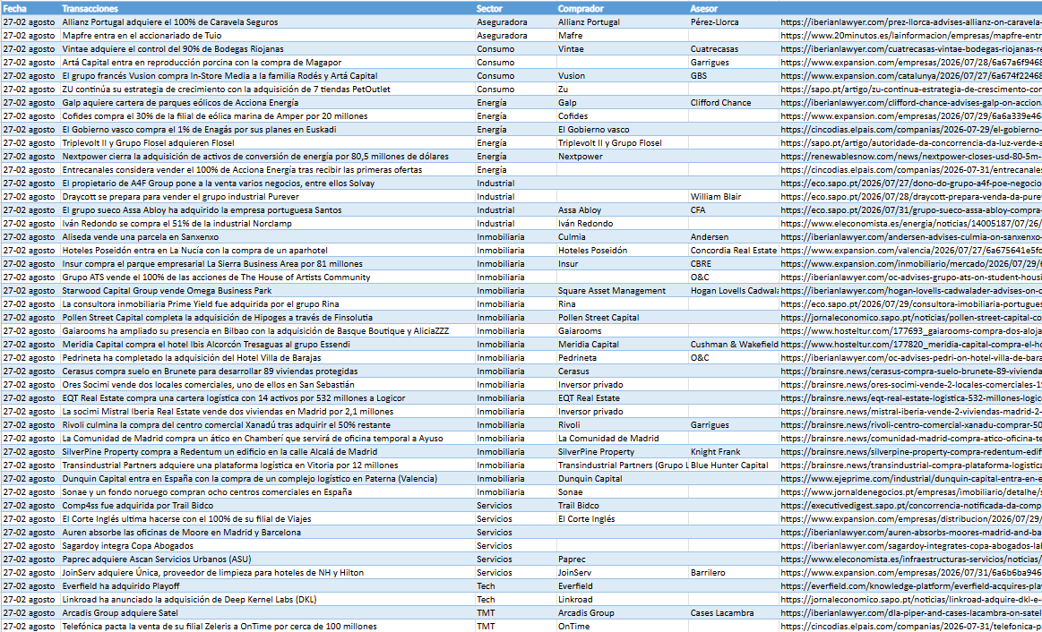This screenshot has height=632, width=1042.
Task: Select 'Everfield ha adquirido Playoff' cell
Action: tap(267, 586)
